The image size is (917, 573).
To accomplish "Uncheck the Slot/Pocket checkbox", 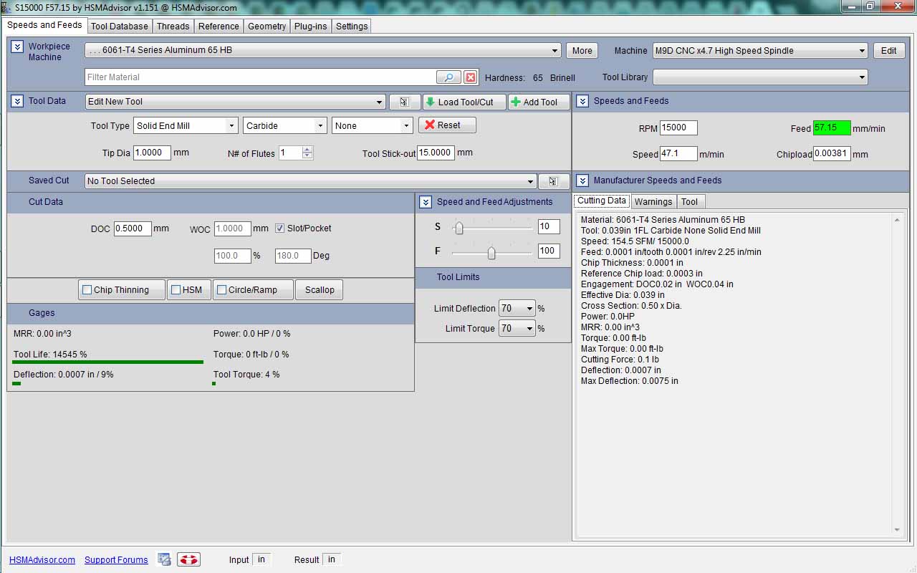I will [280, 228].
